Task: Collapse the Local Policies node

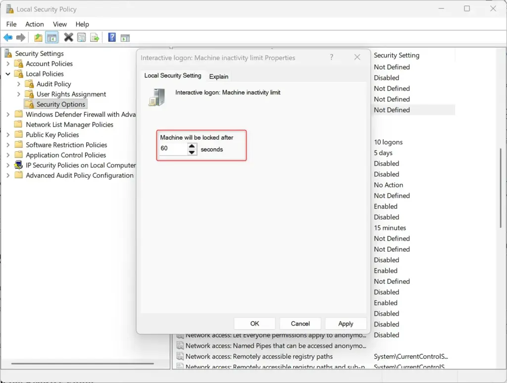Action: (8, 74)
